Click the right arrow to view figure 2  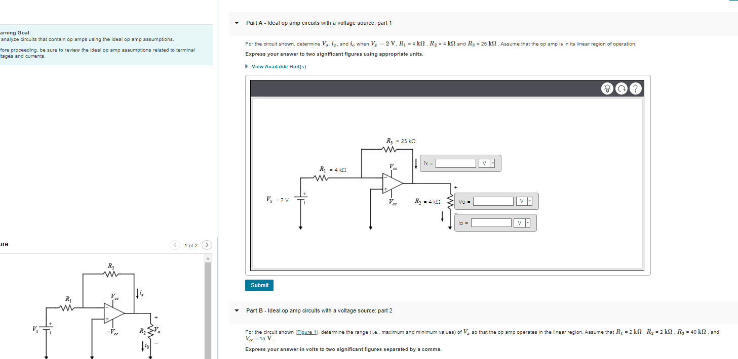coord(207,244)
